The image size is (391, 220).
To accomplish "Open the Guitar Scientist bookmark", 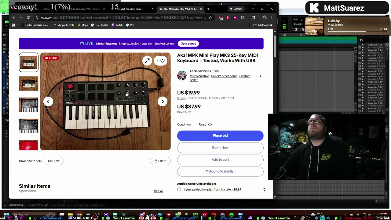I will [35, 25].
